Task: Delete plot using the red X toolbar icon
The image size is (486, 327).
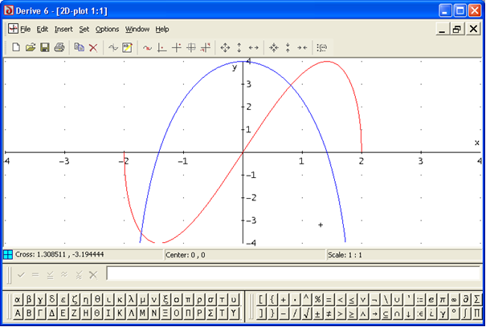Action: point(93,48)
